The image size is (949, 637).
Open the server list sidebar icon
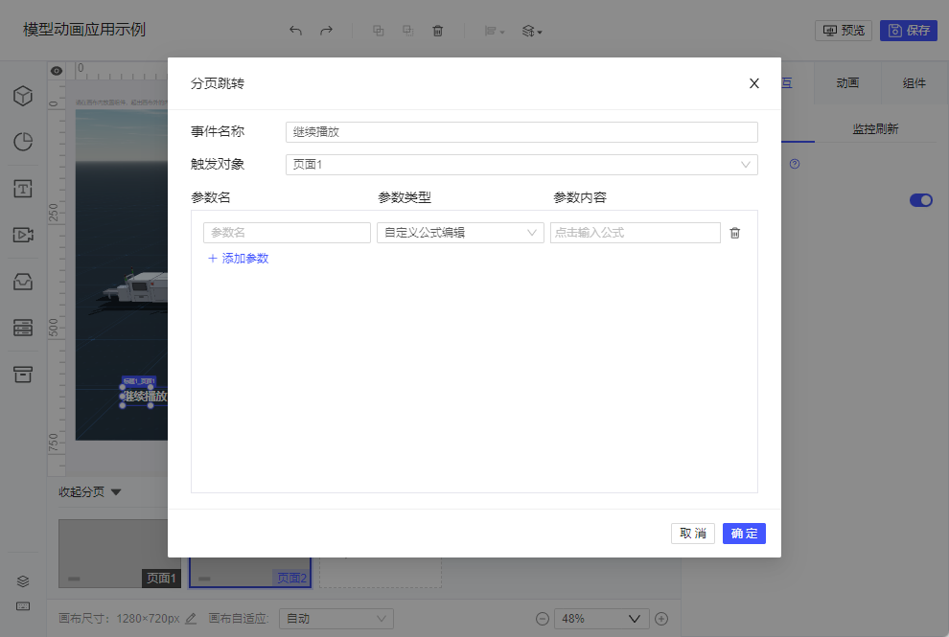click(x=23, y=328)
